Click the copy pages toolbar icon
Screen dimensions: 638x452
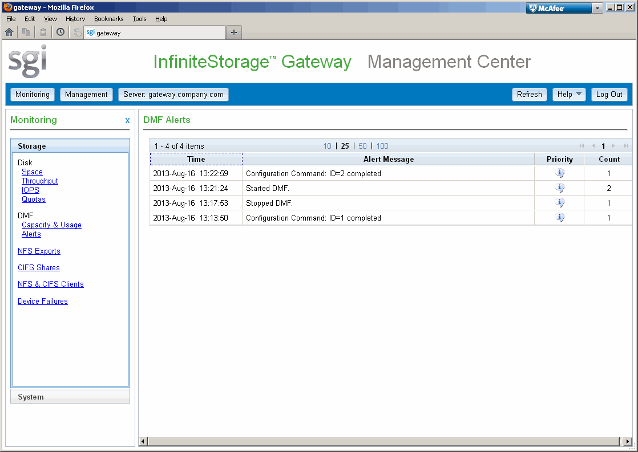tap(26, 32)
